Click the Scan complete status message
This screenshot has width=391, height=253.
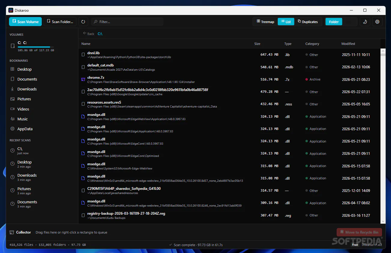(x=196, y=245)
